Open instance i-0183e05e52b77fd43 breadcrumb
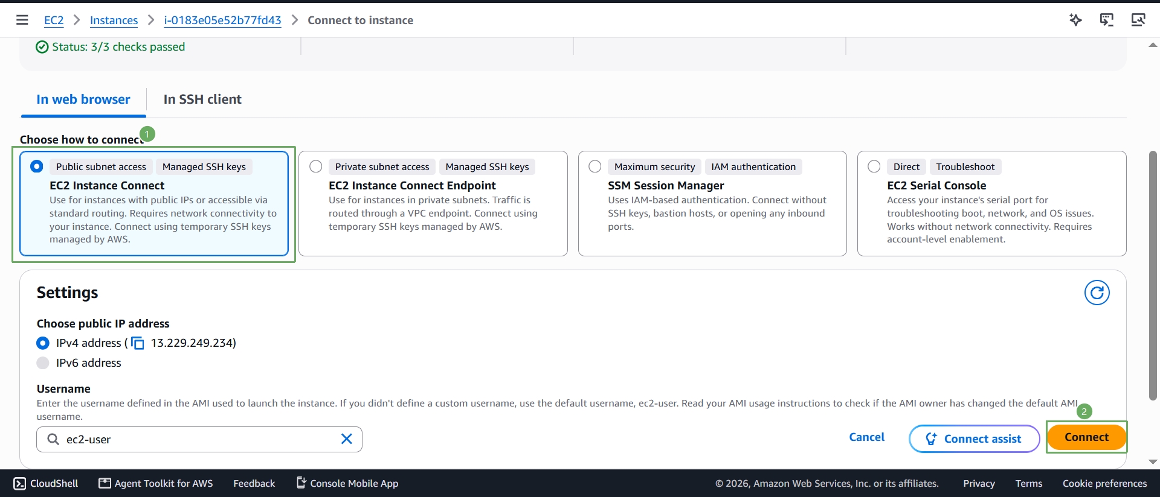 tap(222, 20)
